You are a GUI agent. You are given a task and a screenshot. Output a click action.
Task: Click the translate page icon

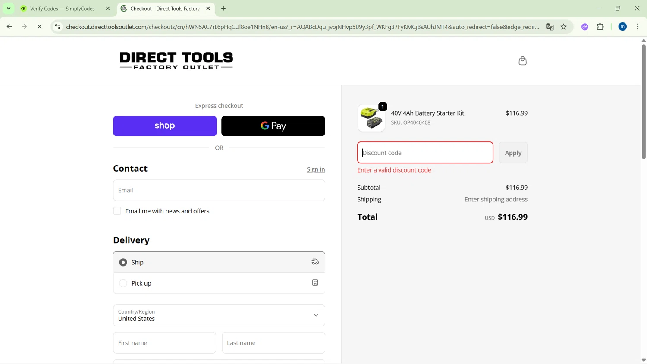pyautogui.click(x=550, y=27)
